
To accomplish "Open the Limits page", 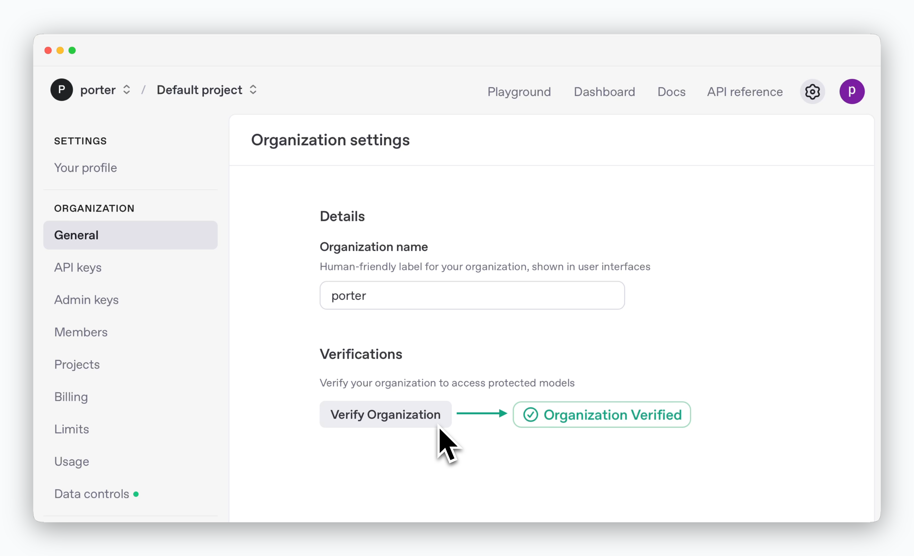I will coord(72,429).
